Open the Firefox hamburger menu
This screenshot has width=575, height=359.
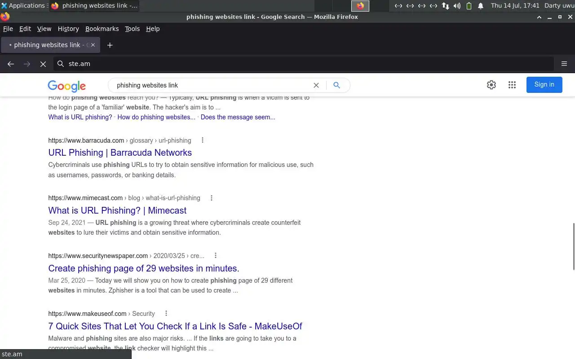(x=564, y=64)
